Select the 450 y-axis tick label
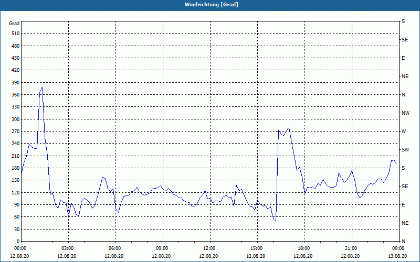 [16, 58]
